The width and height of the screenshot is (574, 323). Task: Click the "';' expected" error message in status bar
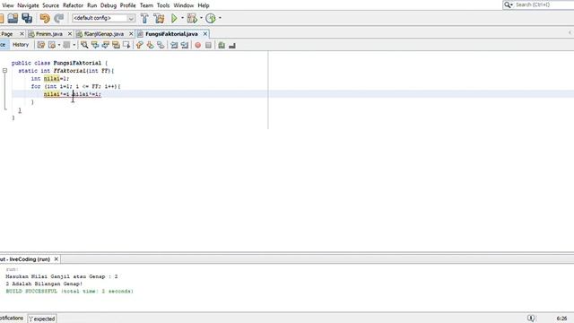(x=42, y=319)
